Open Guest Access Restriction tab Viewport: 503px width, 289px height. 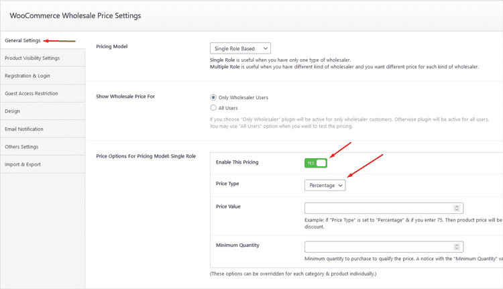coord(42,93)
